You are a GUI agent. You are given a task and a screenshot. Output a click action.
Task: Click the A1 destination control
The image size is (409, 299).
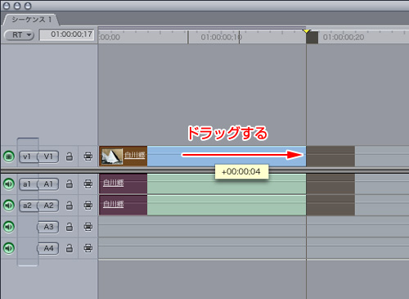pos(48,184)
